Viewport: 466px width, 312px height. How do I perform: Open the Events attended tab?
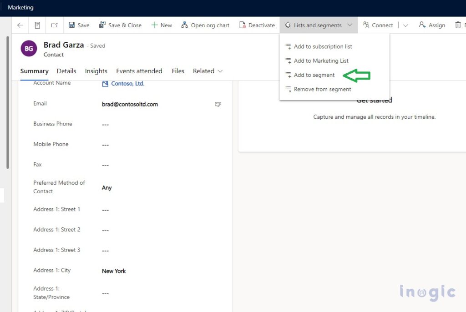(x=139, y=71)
